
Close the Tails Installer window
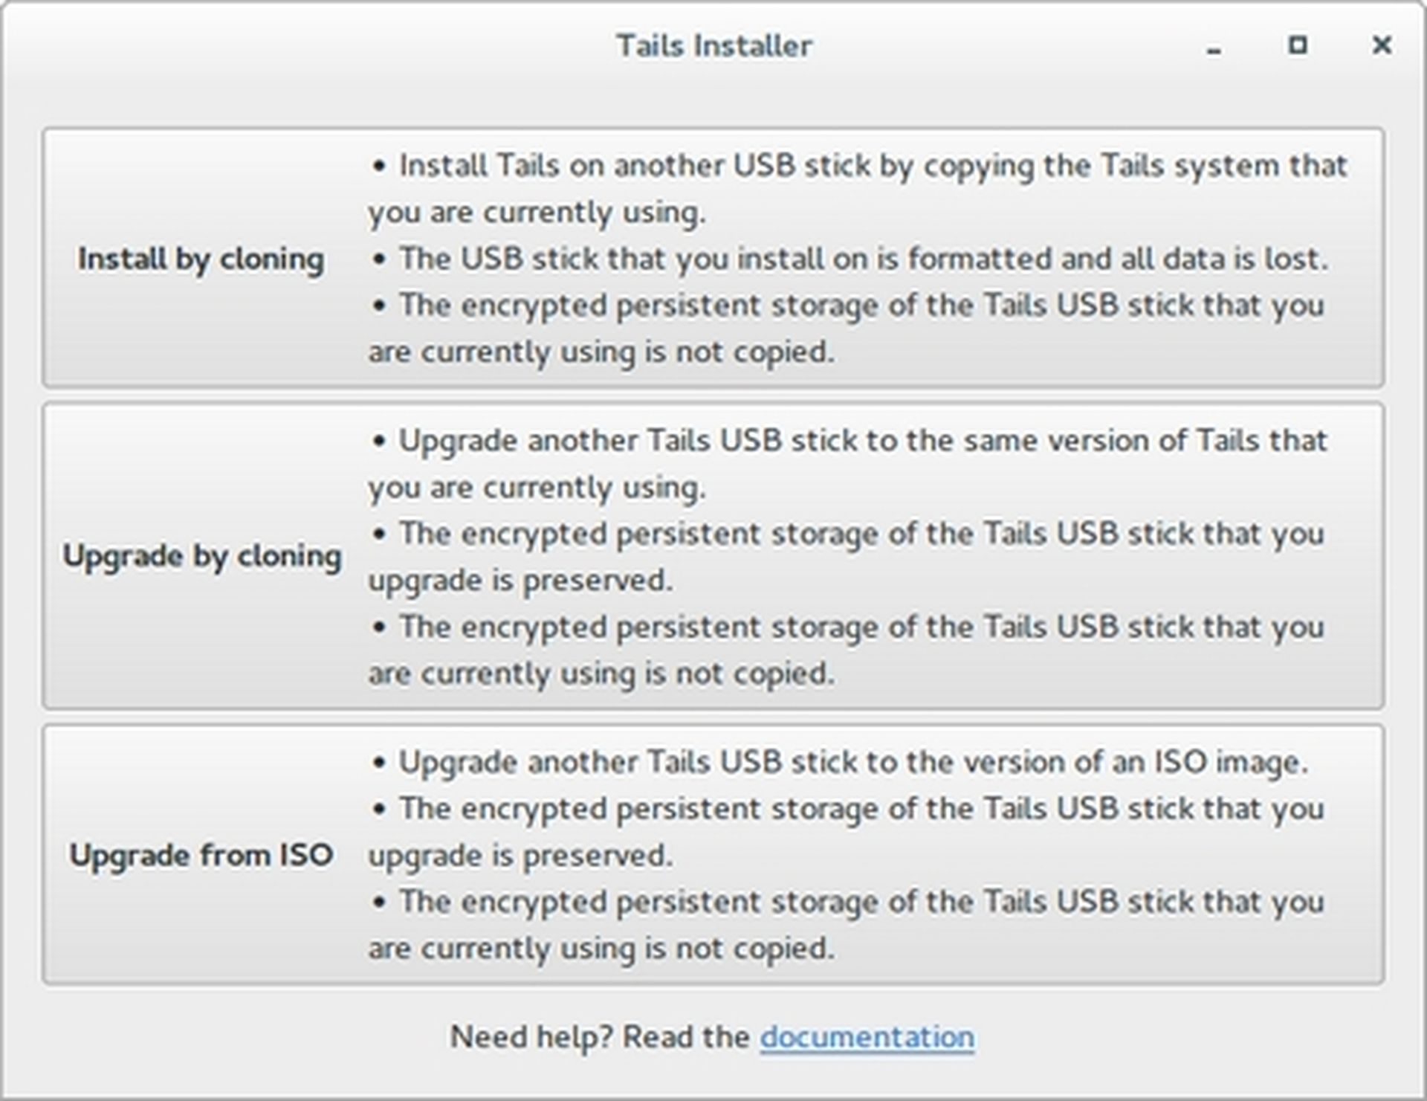tap(1382, 45)
